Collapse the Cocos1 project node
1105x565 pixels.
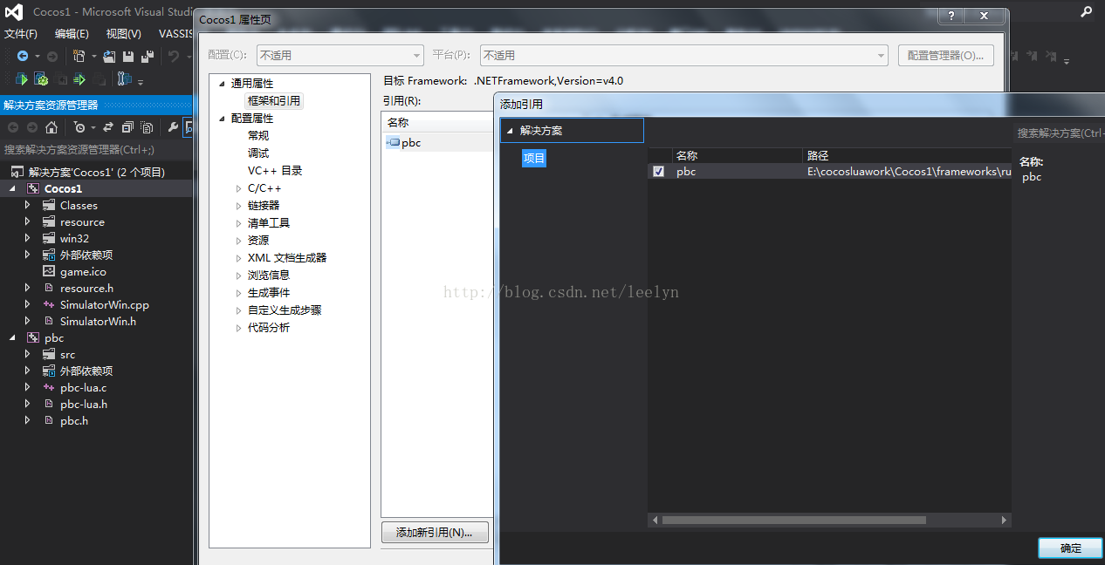pyautogui.click(x=13, y=188)
